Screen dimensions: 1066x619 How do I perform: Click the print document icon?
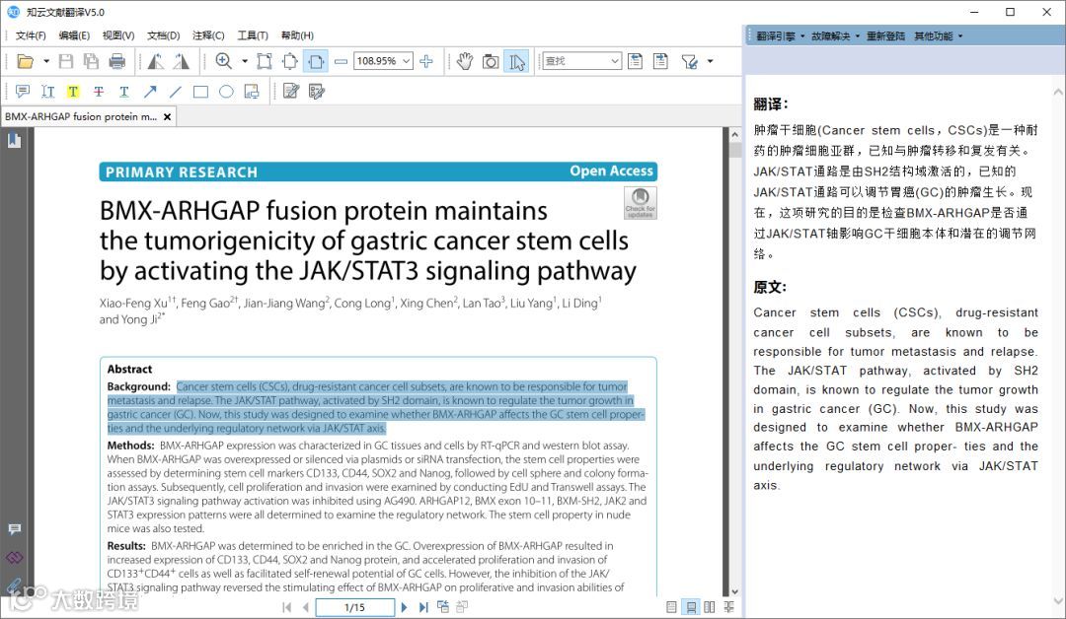116,61
